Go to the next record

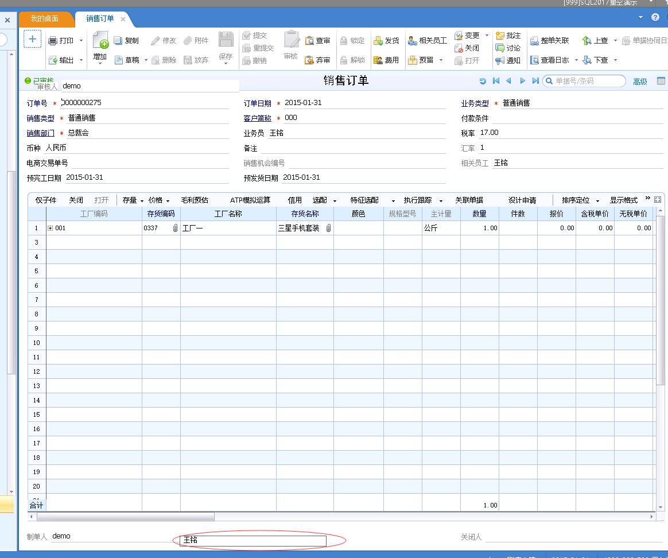click(522, 80)
